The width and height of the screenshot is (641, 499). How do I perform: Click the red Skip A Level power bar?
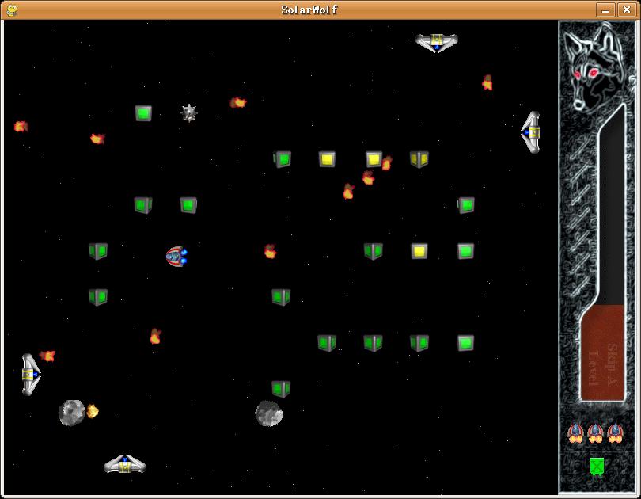point(602,352)
